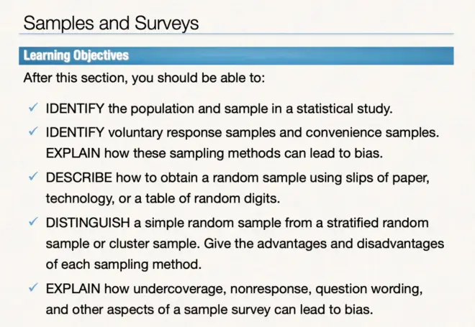Viewport: 475px width, 327px height.
Task: Click the word DESCRIBE in third bullet
Action: 79,178
